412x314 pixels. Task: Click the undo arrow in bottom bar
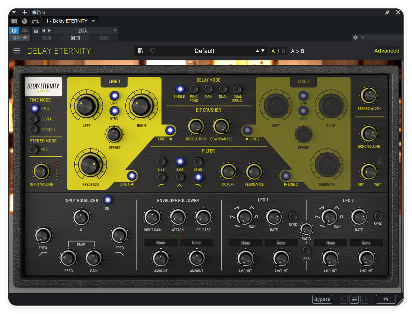[343, 299]
